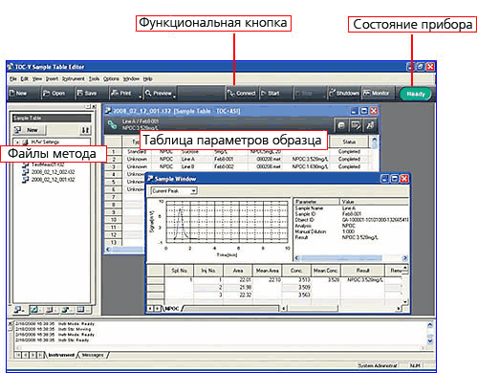Image resolution: width=477 pixels, height=373 pixels.
Task: Click the Shutdown toolbar button
Action: (x=344, y=94)
